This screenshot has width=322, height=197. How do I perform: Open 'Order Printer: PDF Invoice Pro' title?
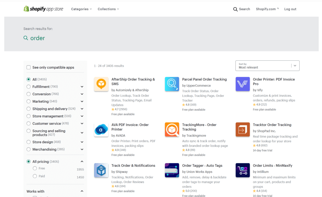click(274, 82)
